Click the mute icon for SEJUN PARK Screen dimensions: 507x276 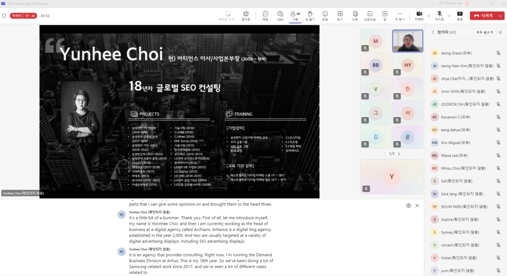498,207
